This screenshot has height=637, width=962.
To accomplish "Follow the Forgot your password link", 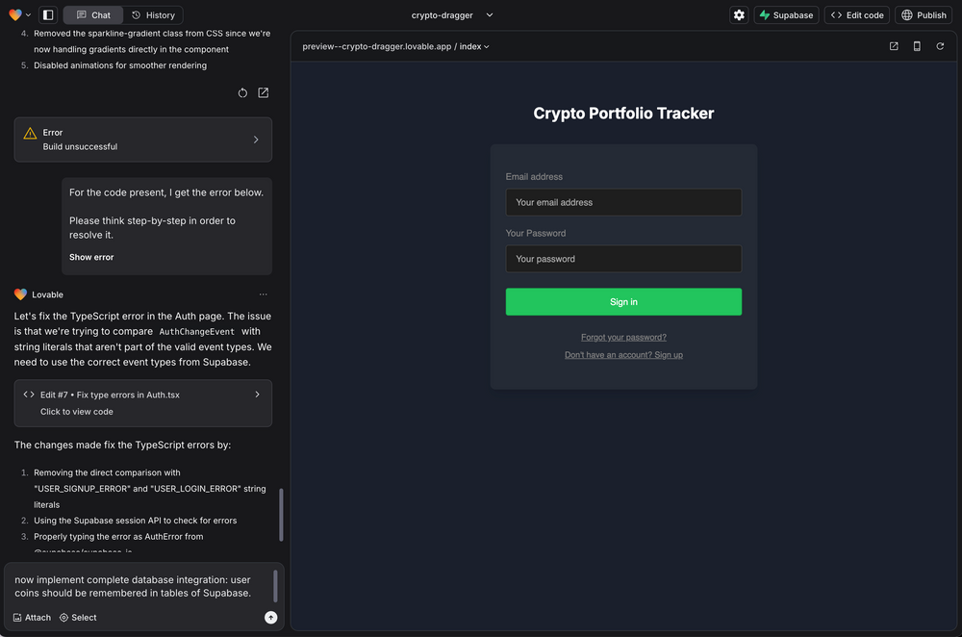I will click(x=623, y=337).
